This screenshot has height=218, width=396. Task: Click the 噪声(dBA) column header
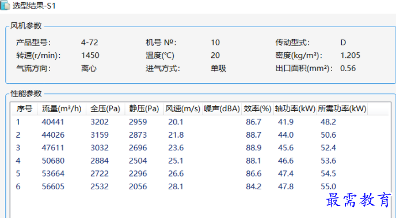click(222, 109)
